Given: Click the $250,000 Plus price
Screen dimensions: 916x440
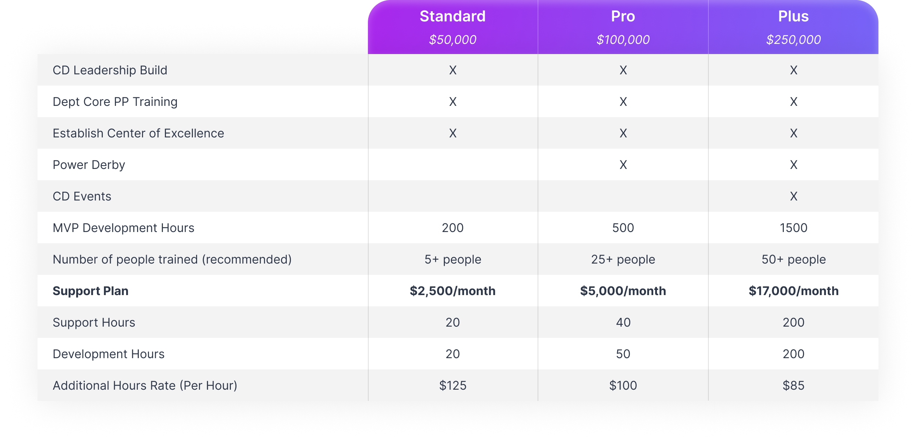Looking at the screenshot, I should click(793, 39).
